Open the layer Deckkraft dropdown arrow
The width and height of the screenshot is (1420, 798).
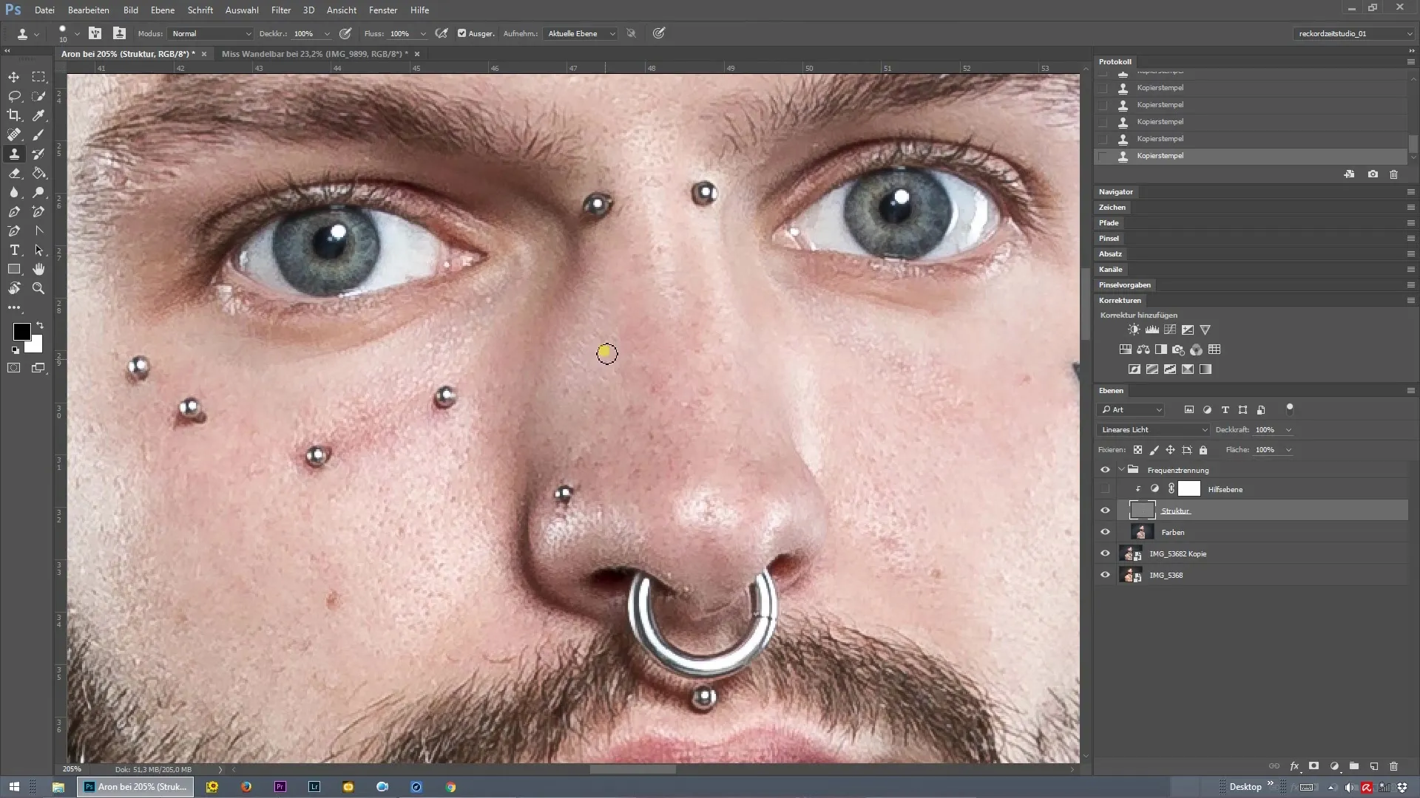(x=1288, y=429)
